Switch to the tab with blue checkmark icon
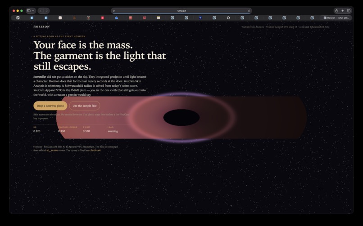Viewport: 363px width, 226px height. (117, 18)
